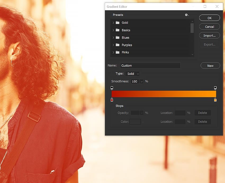Select the Blues folder icon
Viewport: 225px width, 183px height.
tap(118, 37)
